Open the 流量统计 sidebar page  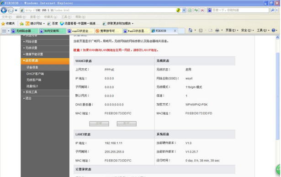32,86
